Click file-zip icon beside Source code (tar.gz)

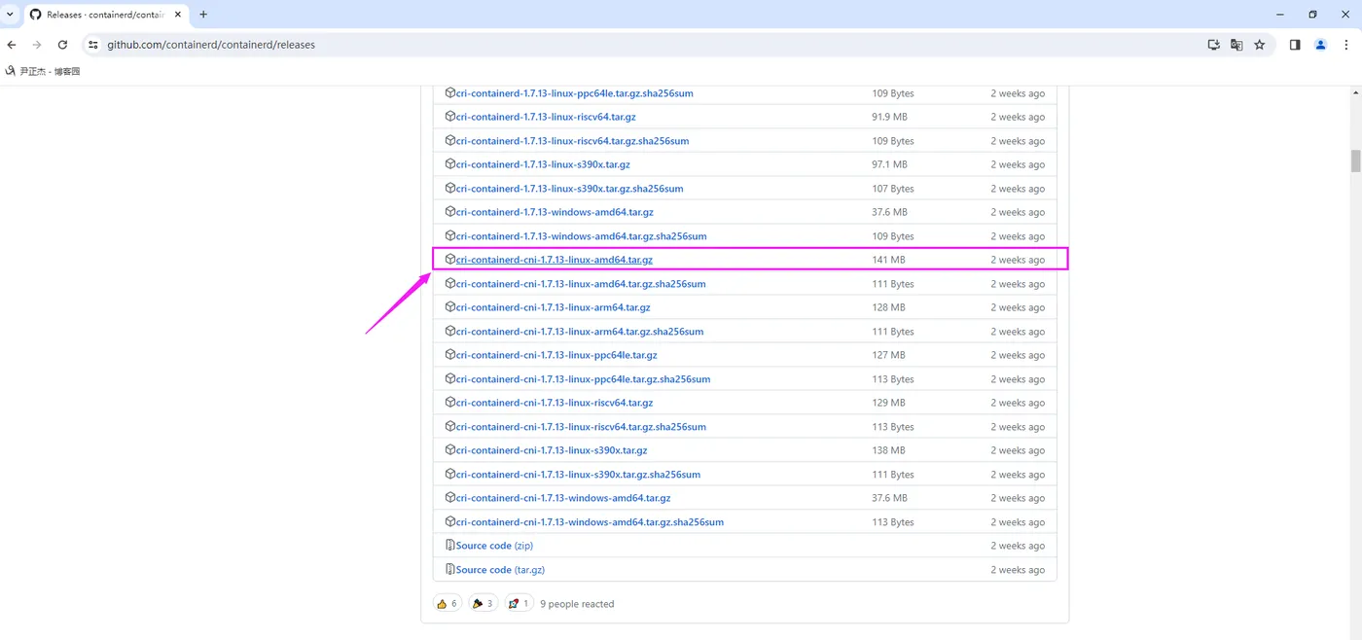(x=450, y=570)
